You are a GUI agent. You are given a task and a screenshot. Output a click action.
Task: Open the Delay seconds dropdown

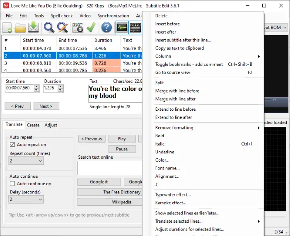(x=26, y=200)
